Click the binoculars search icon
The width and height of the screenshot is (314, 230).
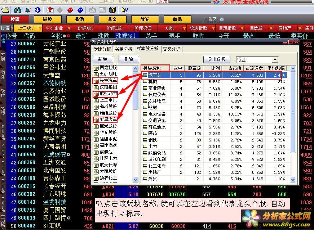pos(18,10)
